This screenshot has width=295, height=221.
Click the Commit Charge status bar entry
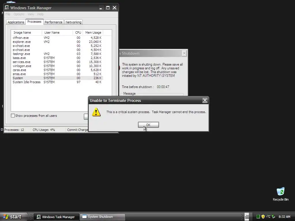click(77, 130)
